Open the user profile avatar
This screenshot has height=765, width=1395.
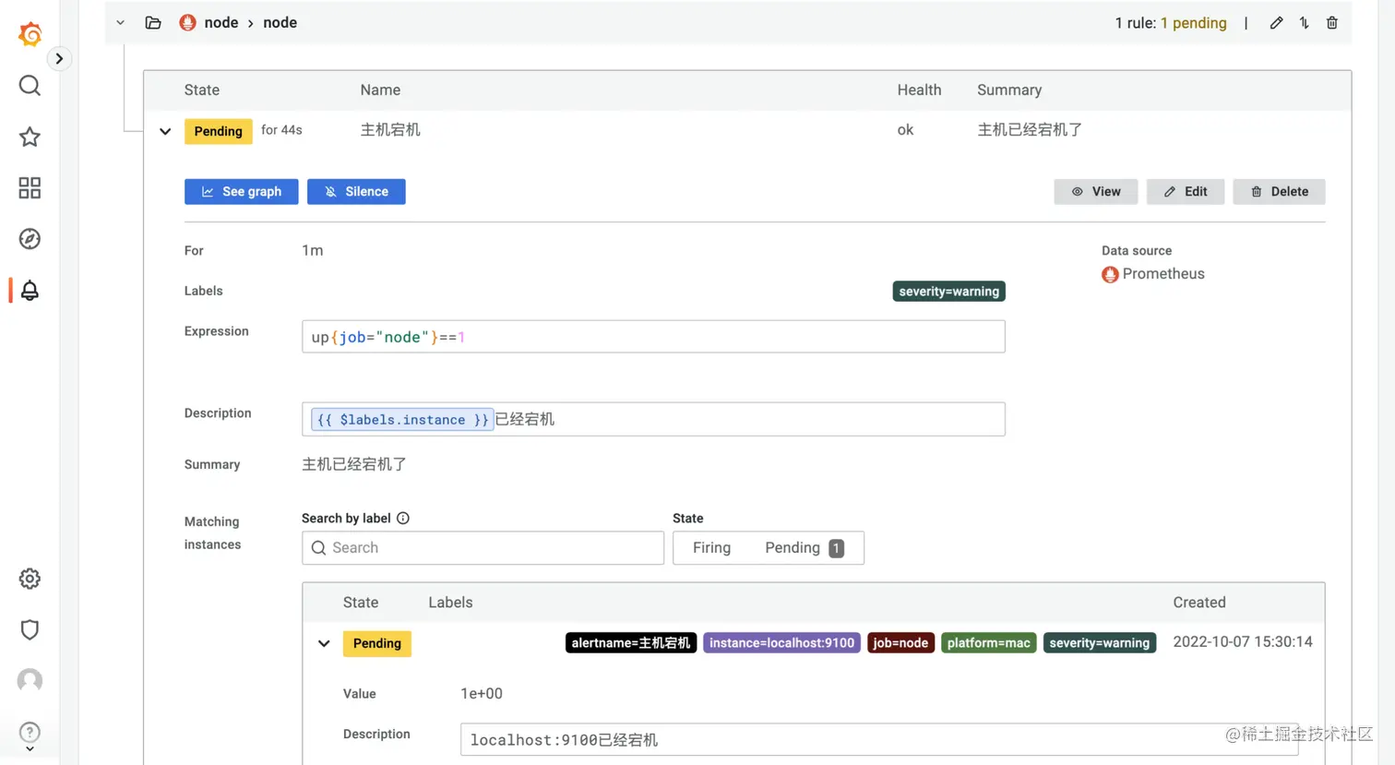coord(30,681)
